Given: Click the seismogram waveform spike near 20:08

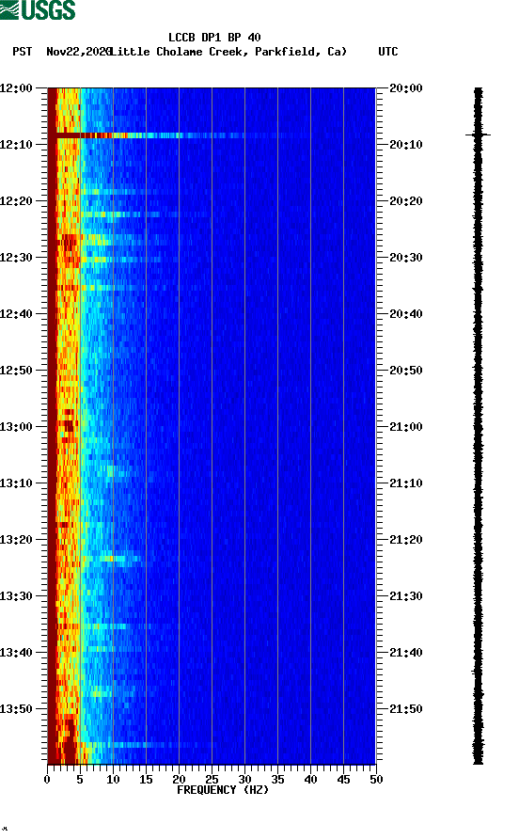Looking at the screenshot, I should (x=478, y=135).
